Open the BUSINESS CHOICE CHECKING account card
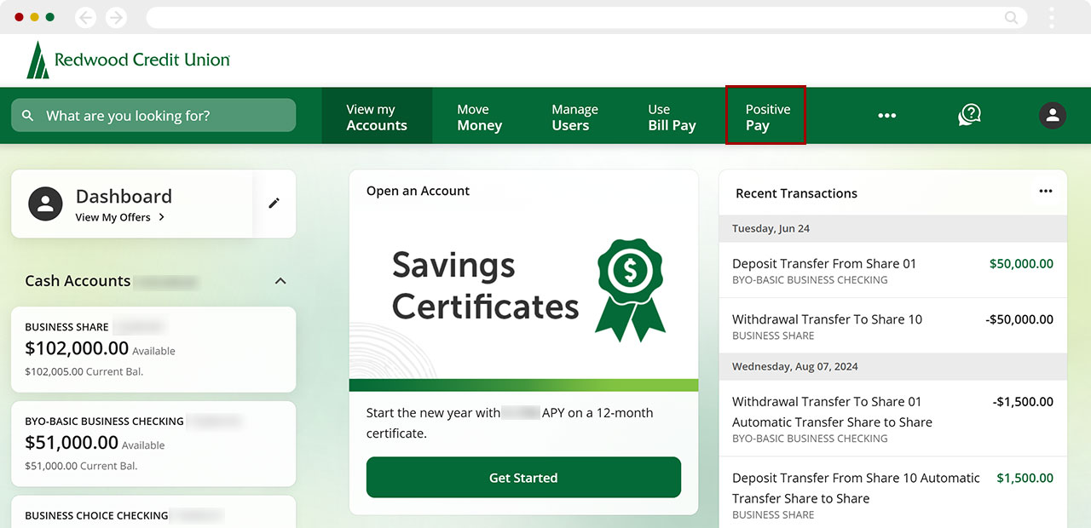Image resolution: width=1091 pixels, height=528 pixels. click(153, 512)
